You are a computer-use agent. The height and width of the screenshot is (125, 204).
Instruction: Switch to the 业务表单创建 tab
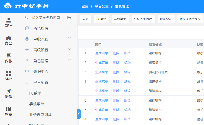[143, 19]
